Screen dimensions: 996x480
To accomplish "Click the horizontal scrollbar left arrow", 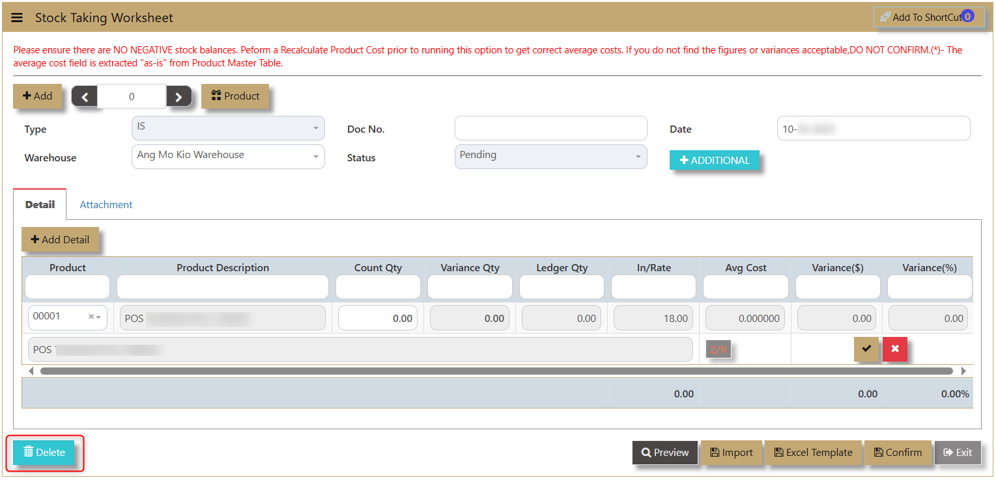I will [32, 371].
